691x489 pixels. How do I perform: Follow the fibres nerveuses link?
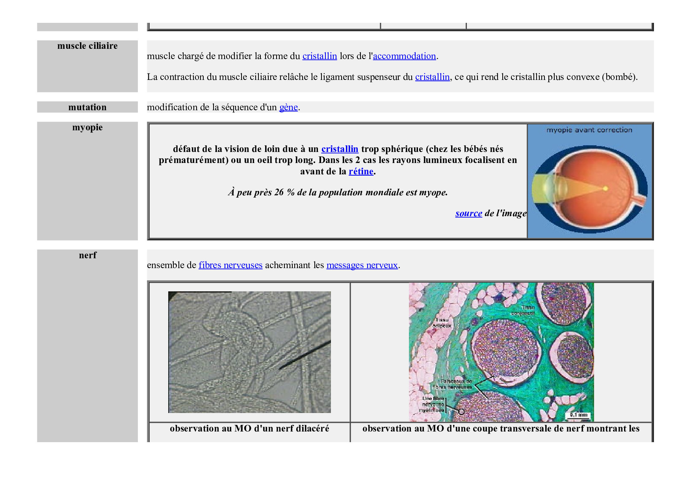pyautogui.click(x=230, y=265)
